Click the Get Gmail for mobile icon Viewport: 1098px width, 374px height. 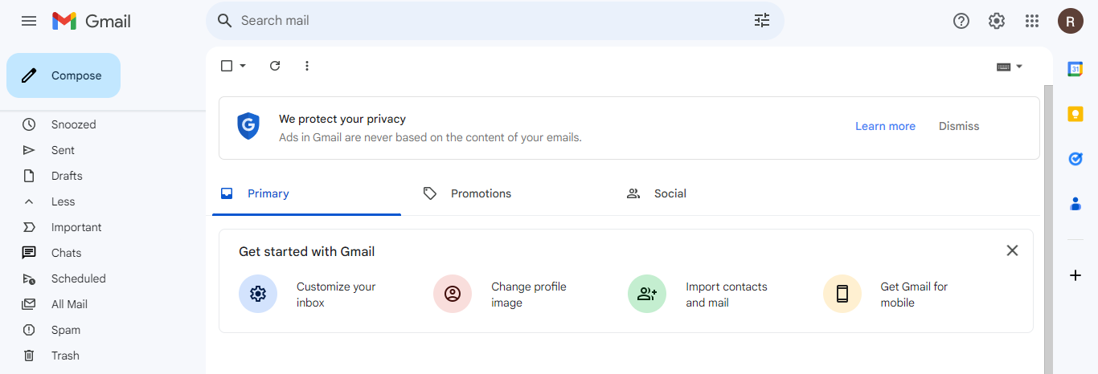(x=842, y=294)
